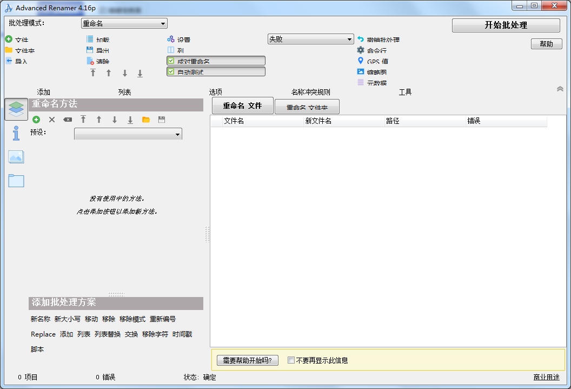
Task: Click the GPS 值 location pin icon
Action: [x=361, y=61]
